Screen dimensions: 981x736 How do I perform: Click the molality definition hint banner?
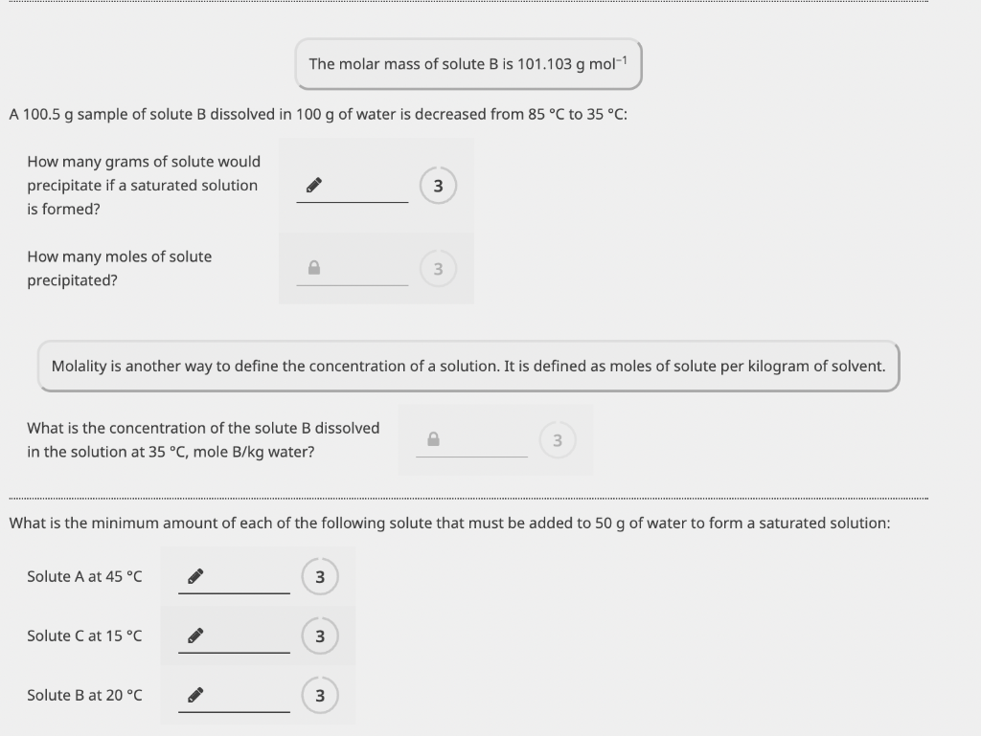[468, 366]
